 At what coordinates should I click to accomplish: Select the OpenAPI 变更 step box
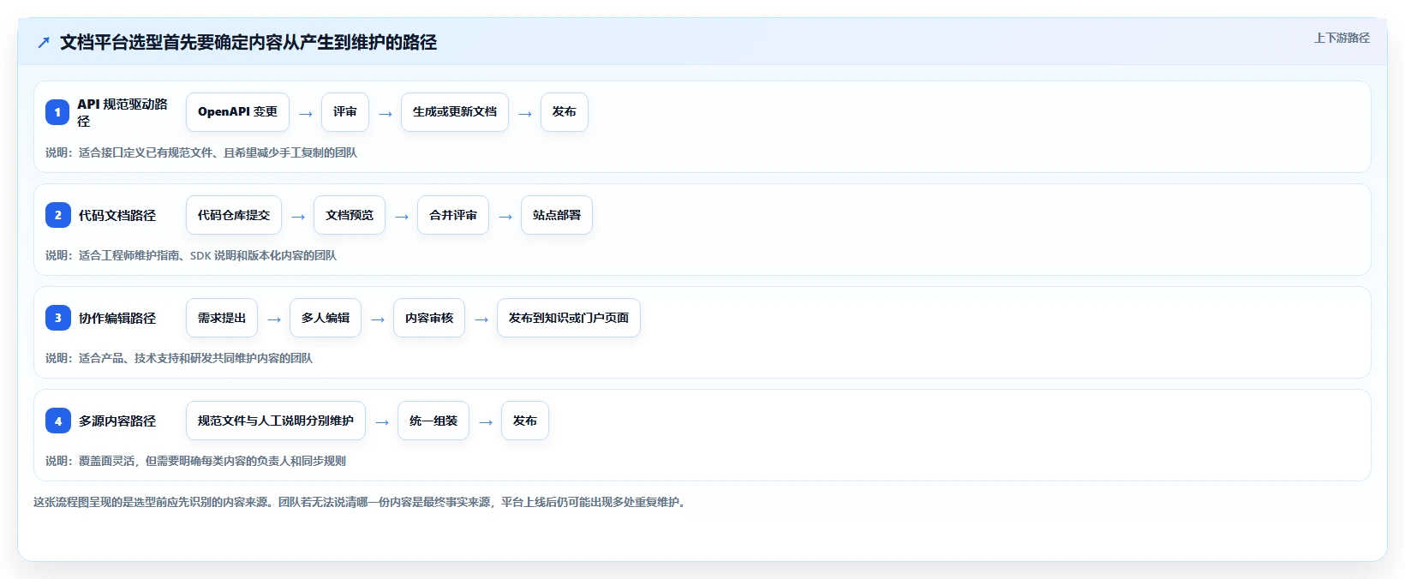tap(237, 112)
